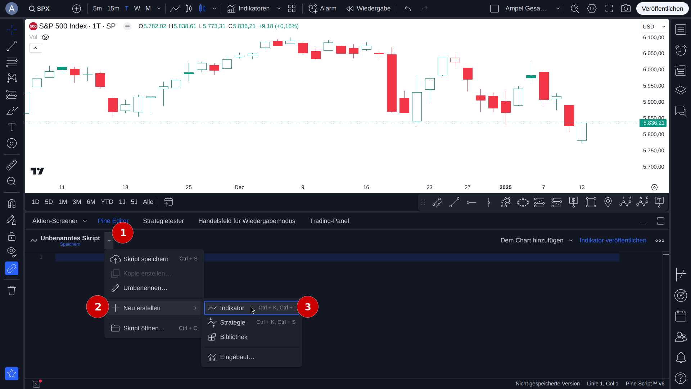Open quick search lightning icon
The height and width of the screenshot is (389, 691).
575,9
